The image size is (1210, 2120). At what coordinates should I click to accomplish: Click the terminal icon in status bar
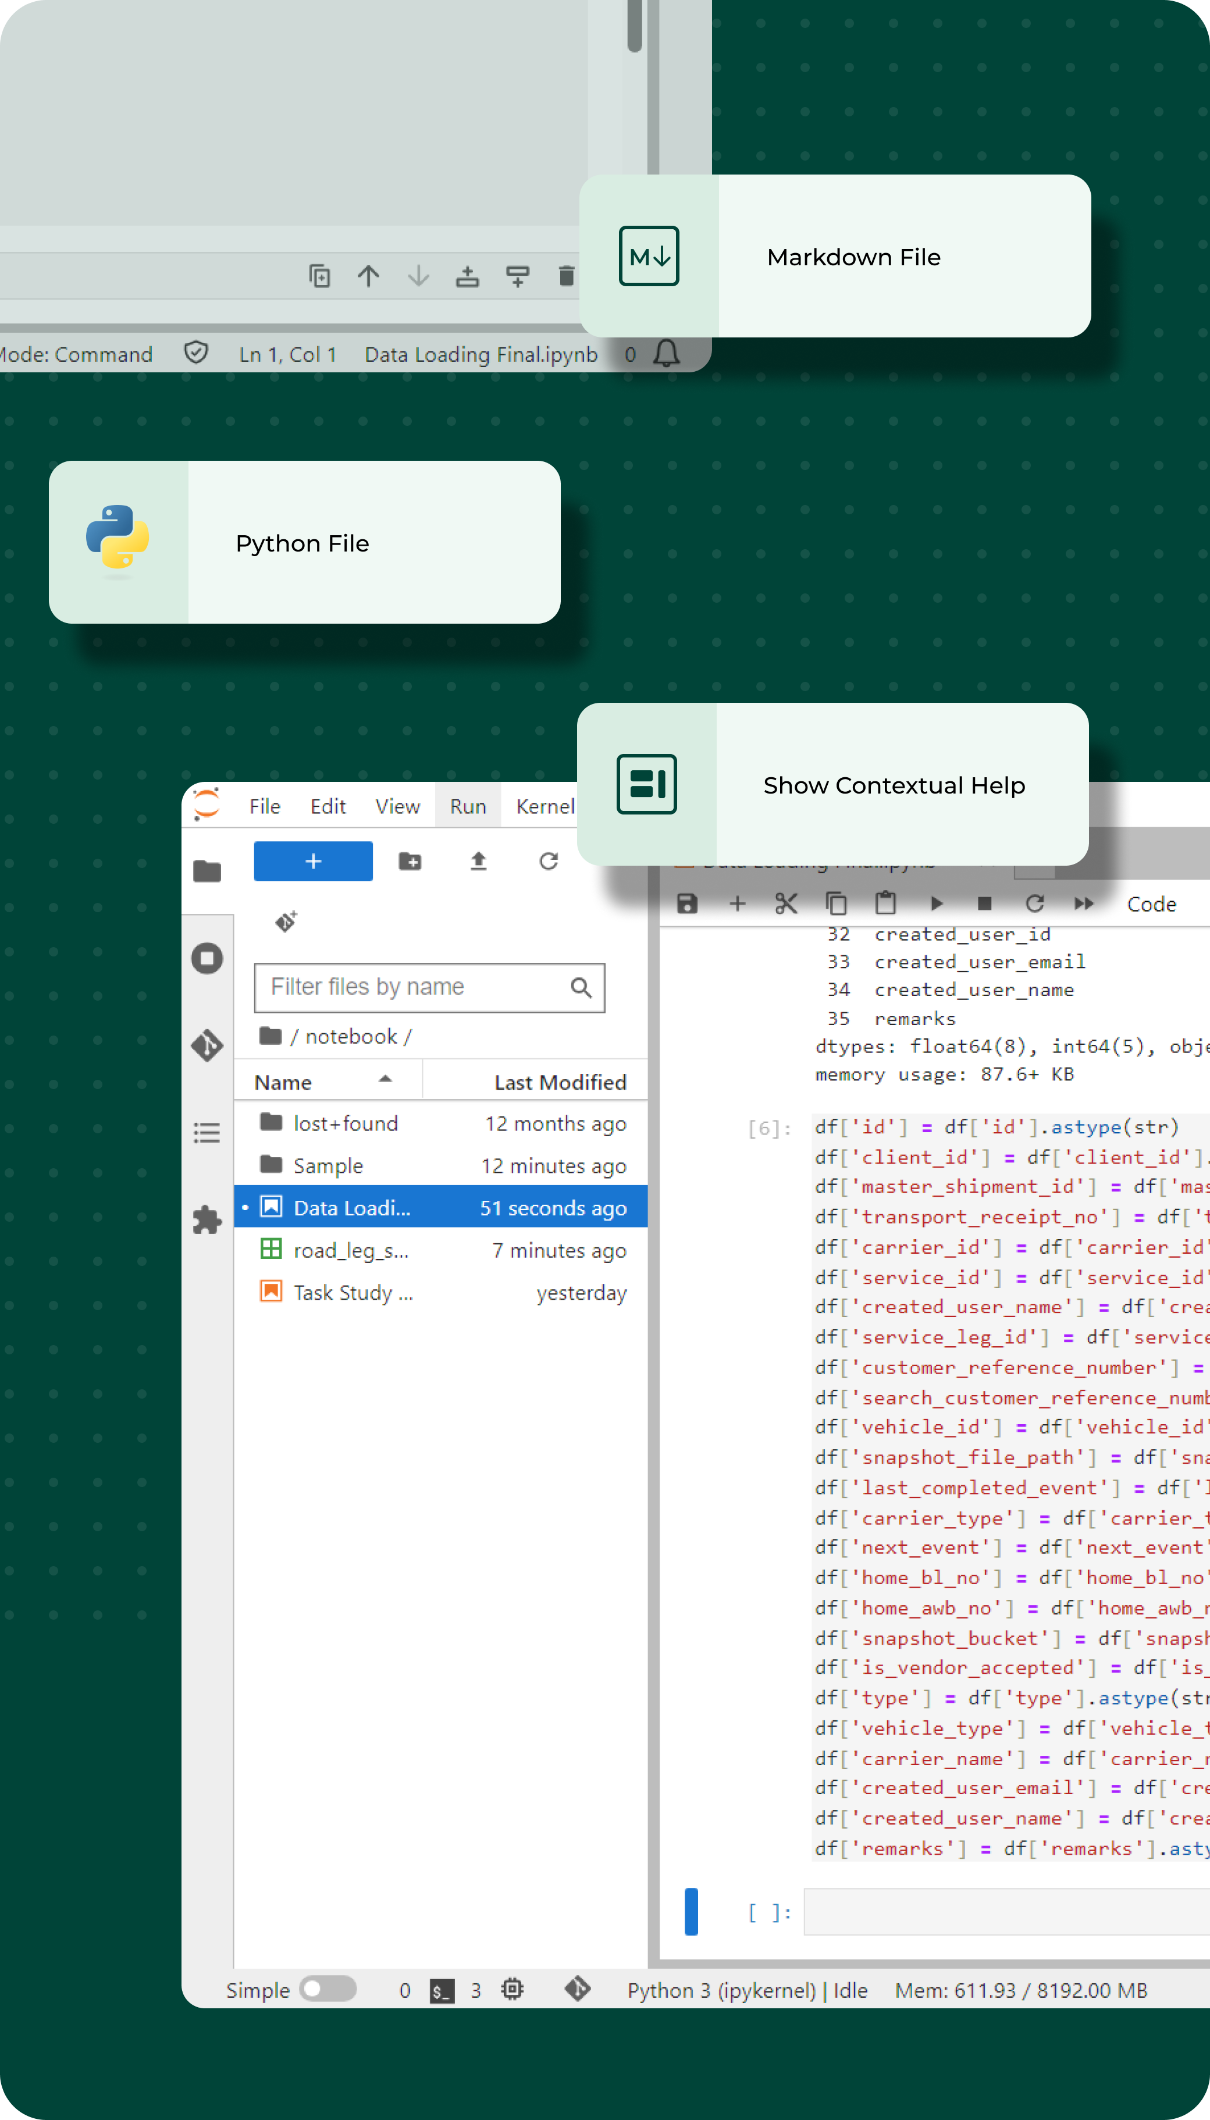click(442, 1991)
